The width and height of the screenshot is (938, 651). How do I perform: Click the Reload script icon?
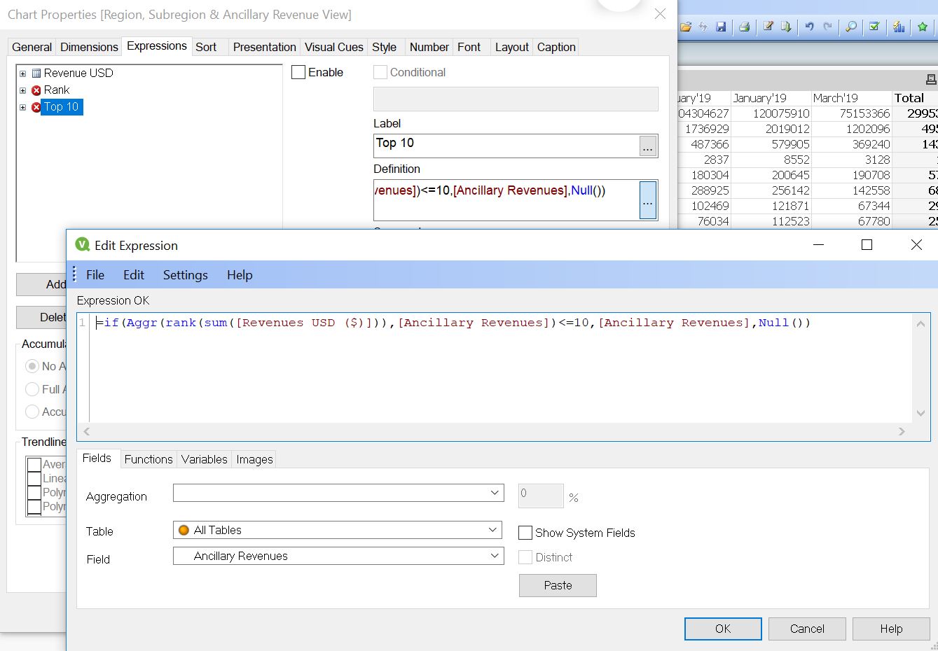pos(786,27)
